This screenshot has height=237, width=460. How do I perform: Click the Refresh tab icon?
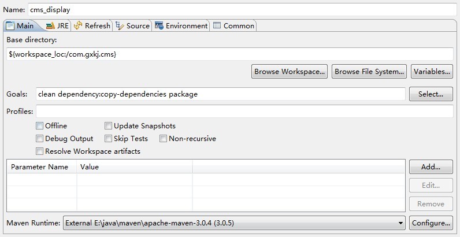pyautogui.click(x=78, y=25)
